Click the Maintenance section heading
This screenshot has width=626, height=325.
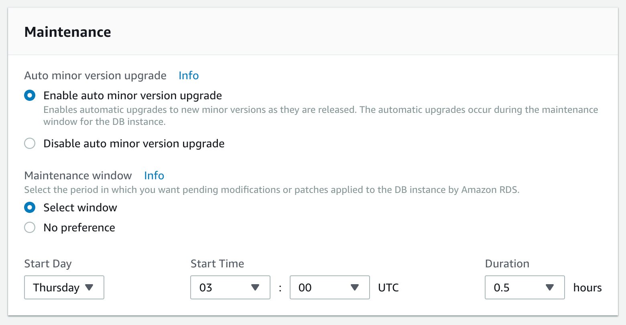(x=68, y=32)
